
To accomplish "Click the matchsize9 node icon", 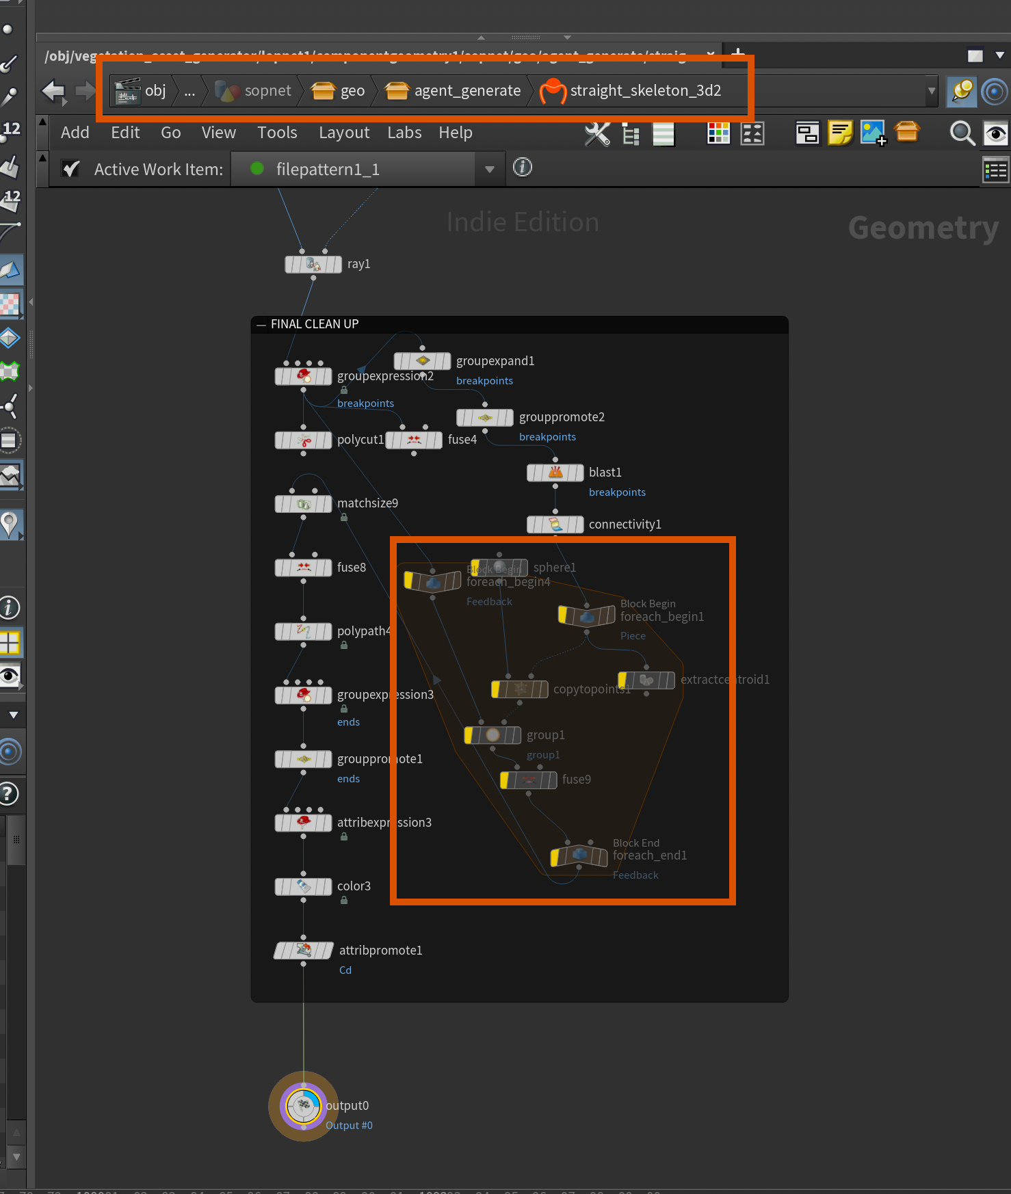I will (x=304, y=504).
